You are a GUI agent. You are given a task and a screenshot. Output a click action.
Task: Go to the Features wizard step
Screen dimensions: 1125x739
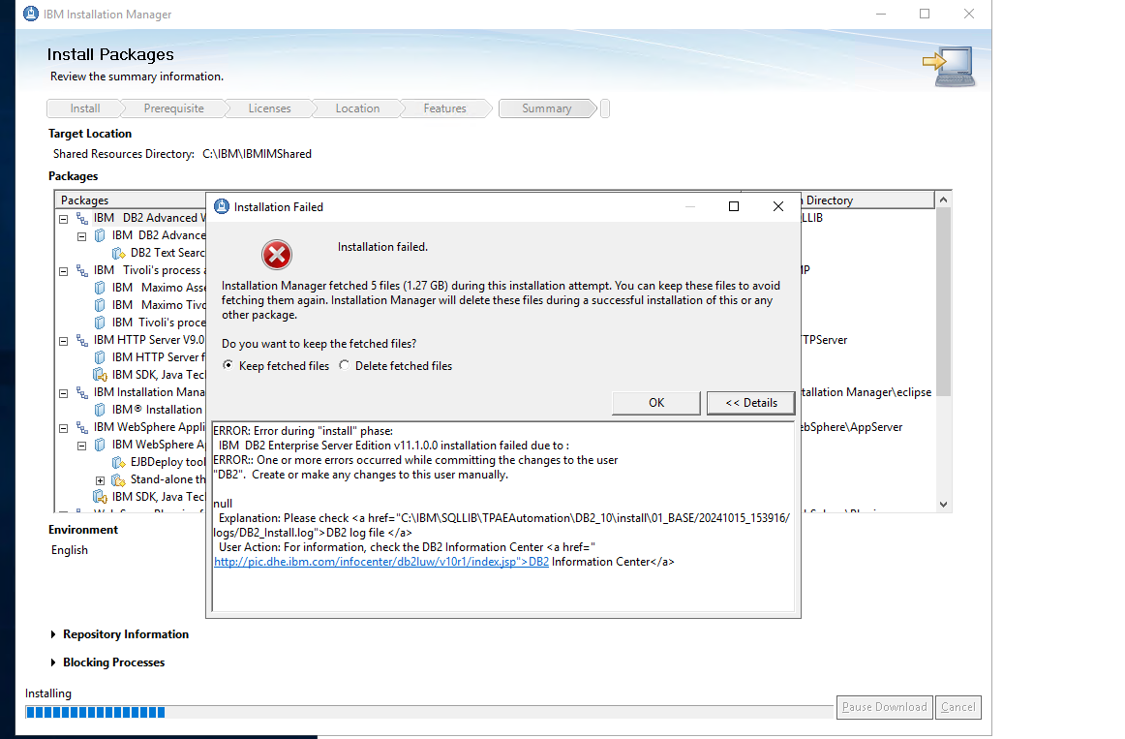(x=444, y=108)
